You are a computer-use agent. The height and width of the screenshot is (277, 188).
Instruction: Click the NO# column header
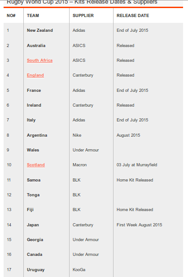pyautogui.click(x=11, y=16)
